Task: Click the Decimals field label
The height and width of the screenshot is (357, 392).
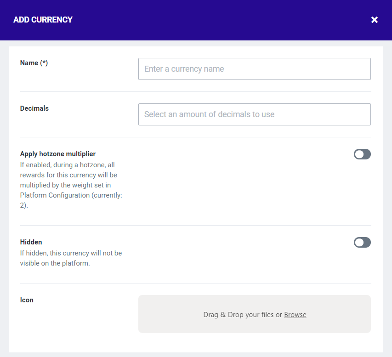Action: click(x=34, y=108)
